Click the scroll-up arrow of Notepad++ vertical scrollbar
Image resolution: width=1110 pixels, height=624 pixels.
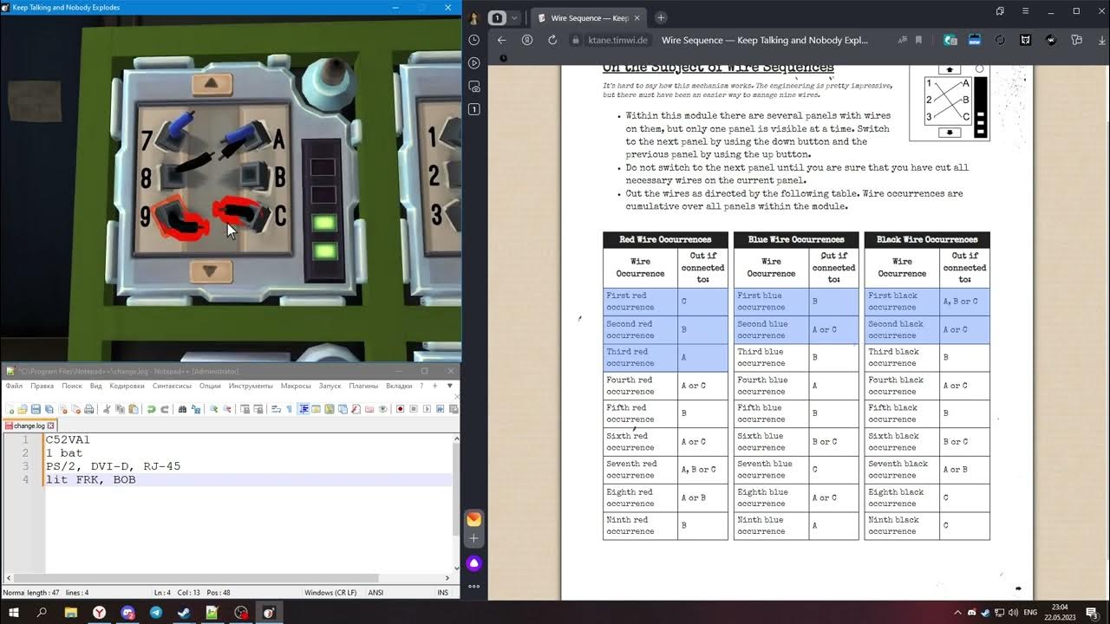[x=456, y=439]
